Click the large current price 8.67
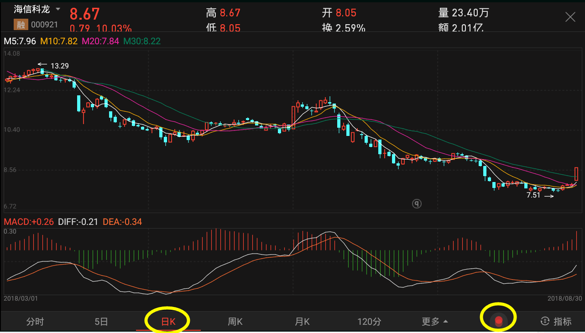This screenshot has width=585, height=333. coord(84,14)
